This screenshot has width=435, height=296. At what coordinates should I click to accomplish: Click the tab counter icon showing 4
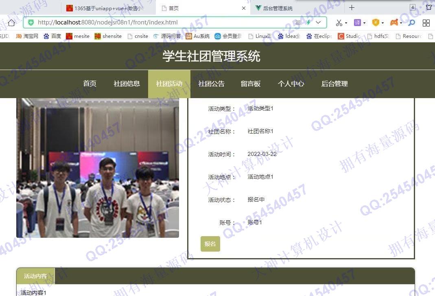coord(413,7)
